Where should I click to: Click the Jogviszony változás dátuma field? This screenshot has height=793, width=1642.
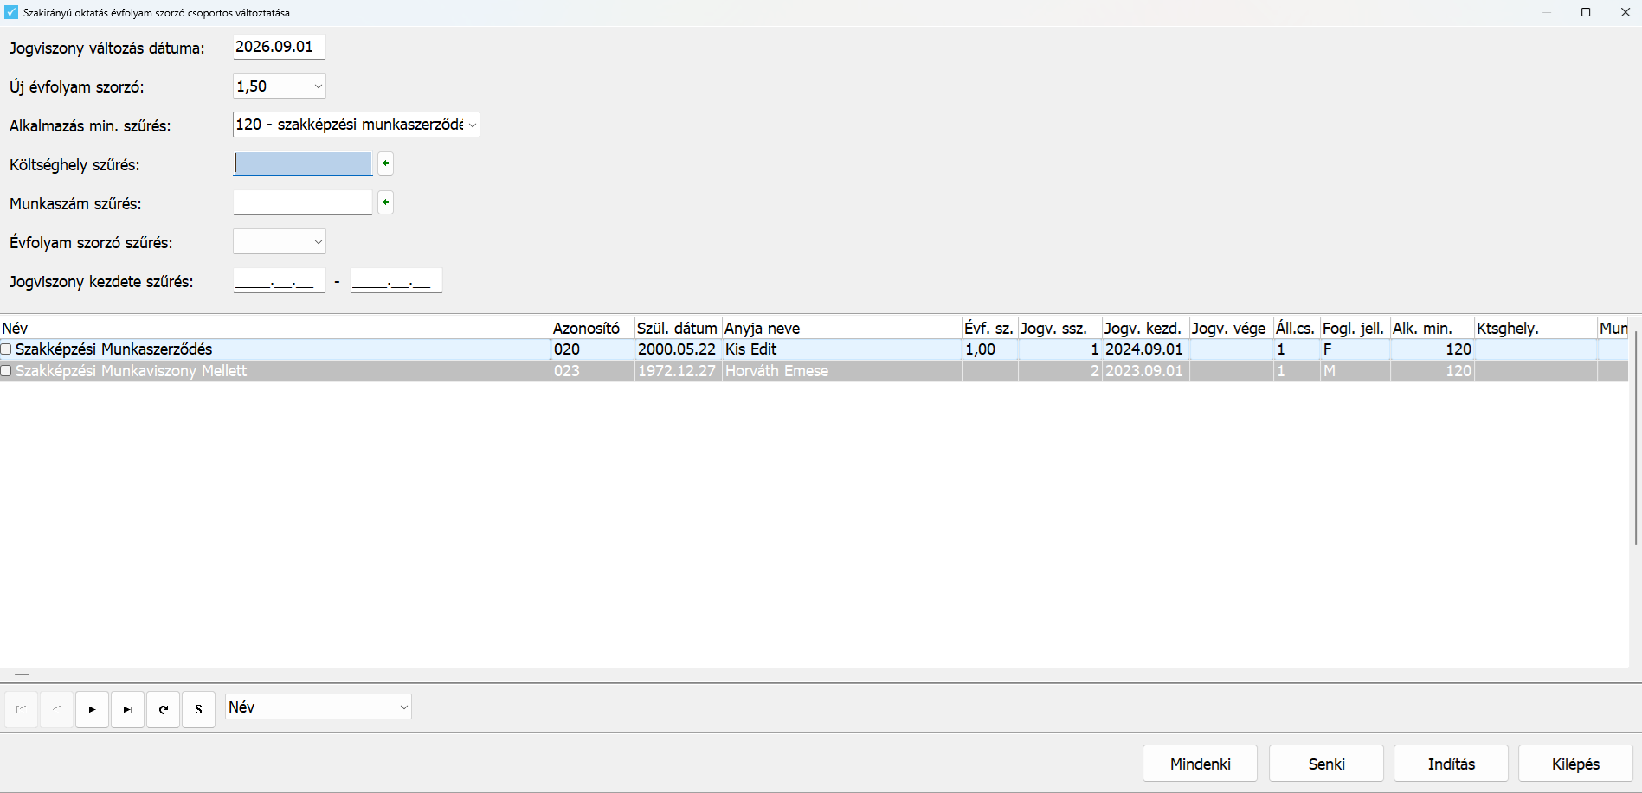[x=279, y=47]
